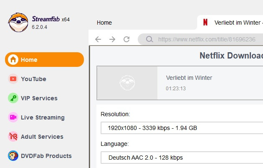Open Live Streaming in sidebar
Viewport: 263px width, 168px height.
(43, 117)
